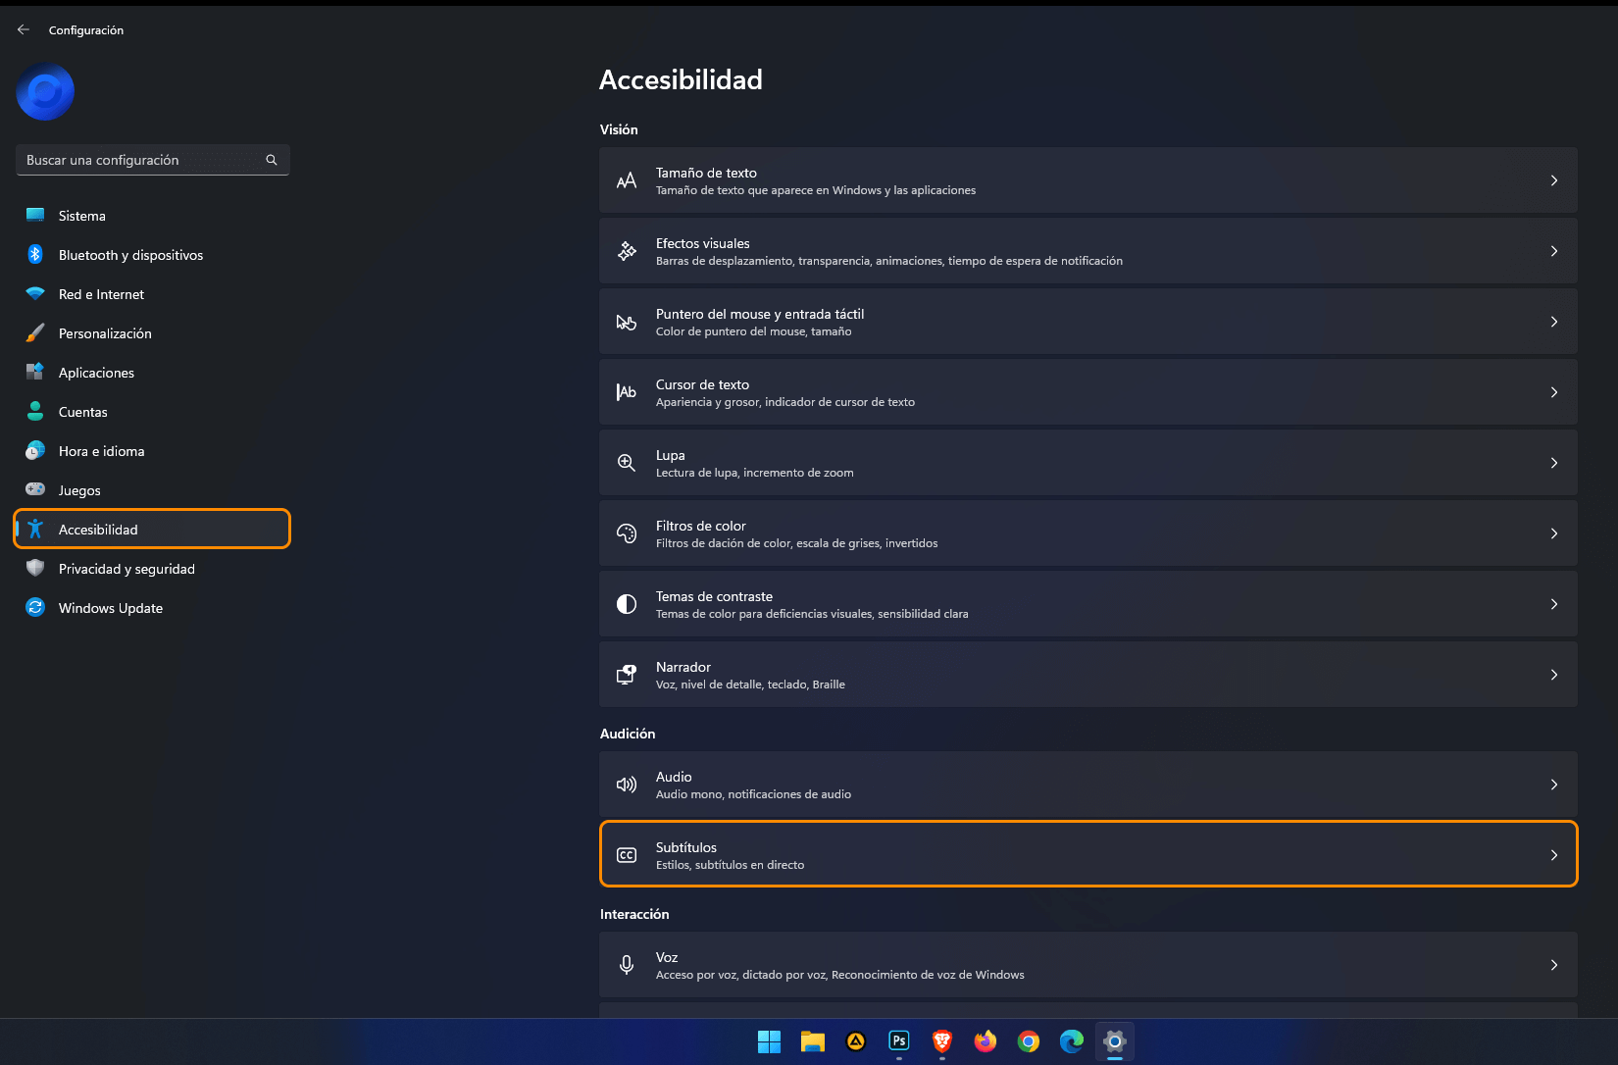Go back using the arrow button

[23, 29]
